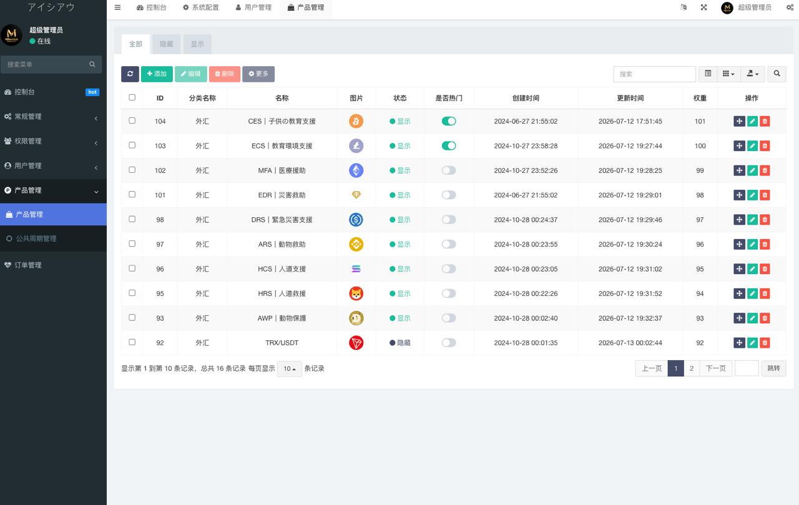Select the checkbox for row ID 98
This screenshot has height=505, width=799.
[x=132, y=219]
